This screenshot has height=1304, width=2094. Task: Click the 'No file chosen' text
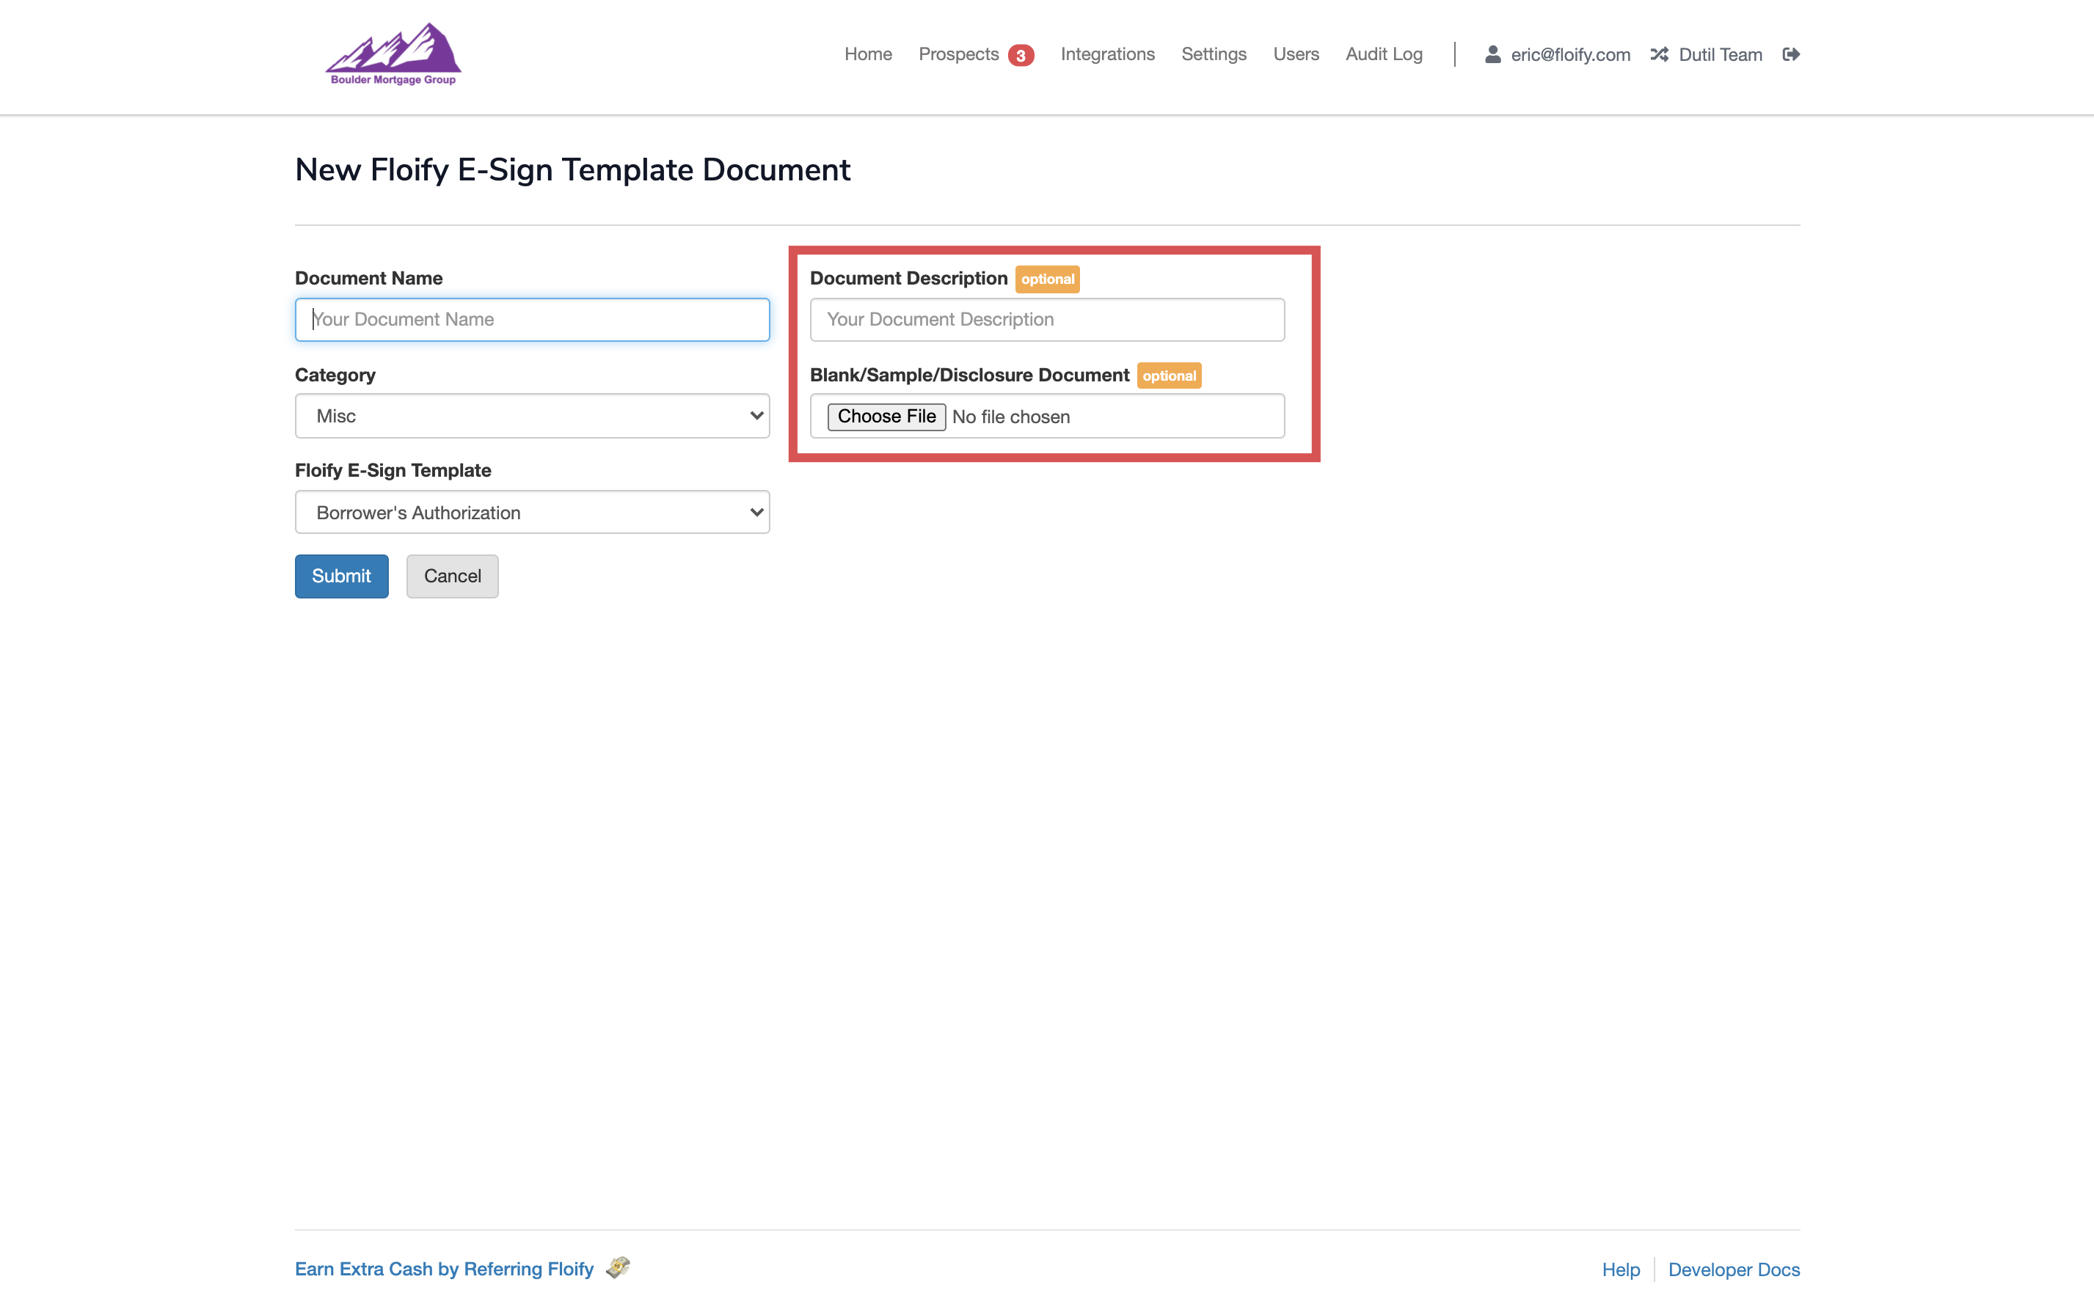(x=1011, y=417)
